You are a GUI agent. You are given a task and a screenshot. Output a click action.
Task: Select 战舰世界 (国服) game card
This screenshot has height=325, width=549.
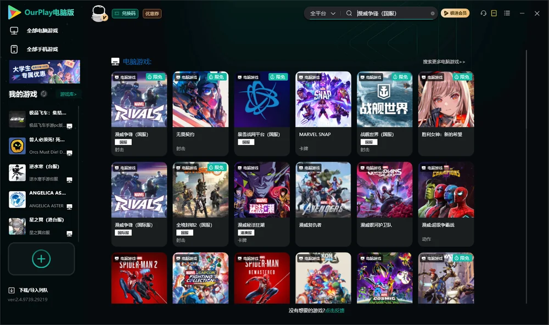(384, 114)
